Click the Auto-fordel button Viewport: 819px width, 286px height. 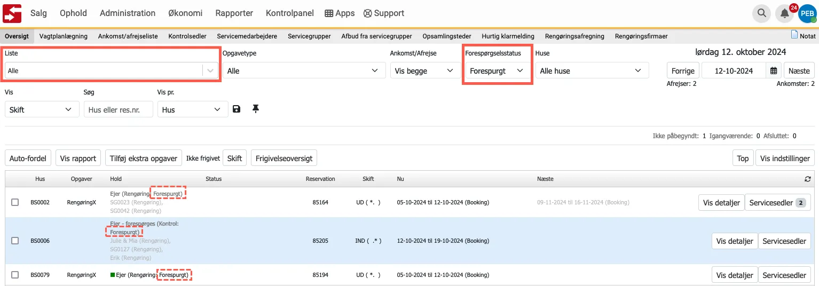coord(28,158)
